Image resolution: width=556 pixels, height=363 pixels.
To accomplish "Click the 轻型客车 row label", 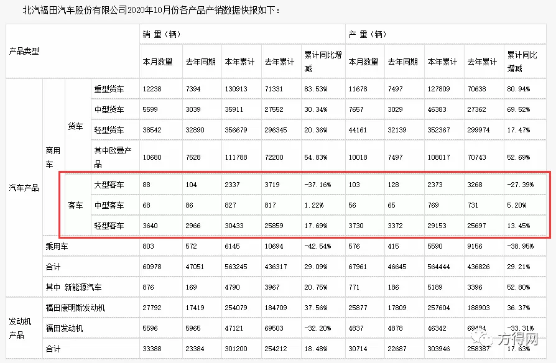I will [109, 226].
